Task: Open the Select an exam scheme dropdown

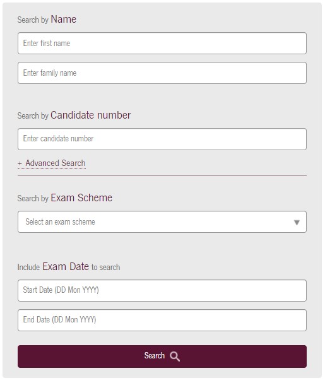Action: (x=162, y=222)
